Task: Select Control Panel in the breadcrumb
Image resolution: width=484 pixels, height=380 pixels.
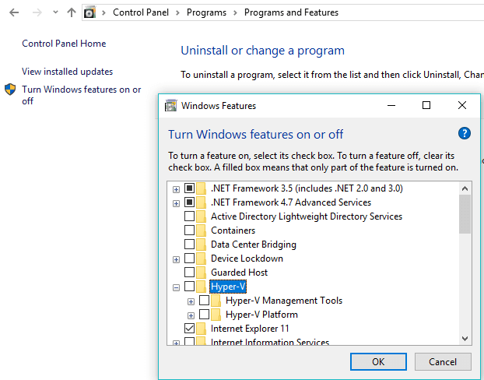Action: pyautogui.click(x=141, y=12)
